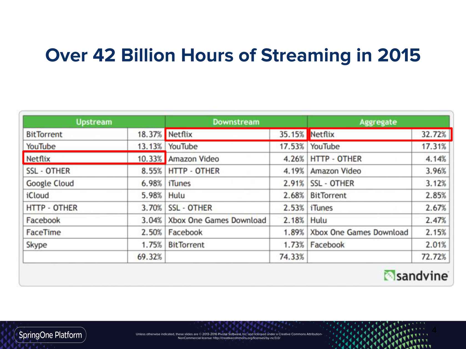The width and height of the screenshot is (466, 349).
Task: Click YouTube in the Downstream column
Action: coord(183,146)
